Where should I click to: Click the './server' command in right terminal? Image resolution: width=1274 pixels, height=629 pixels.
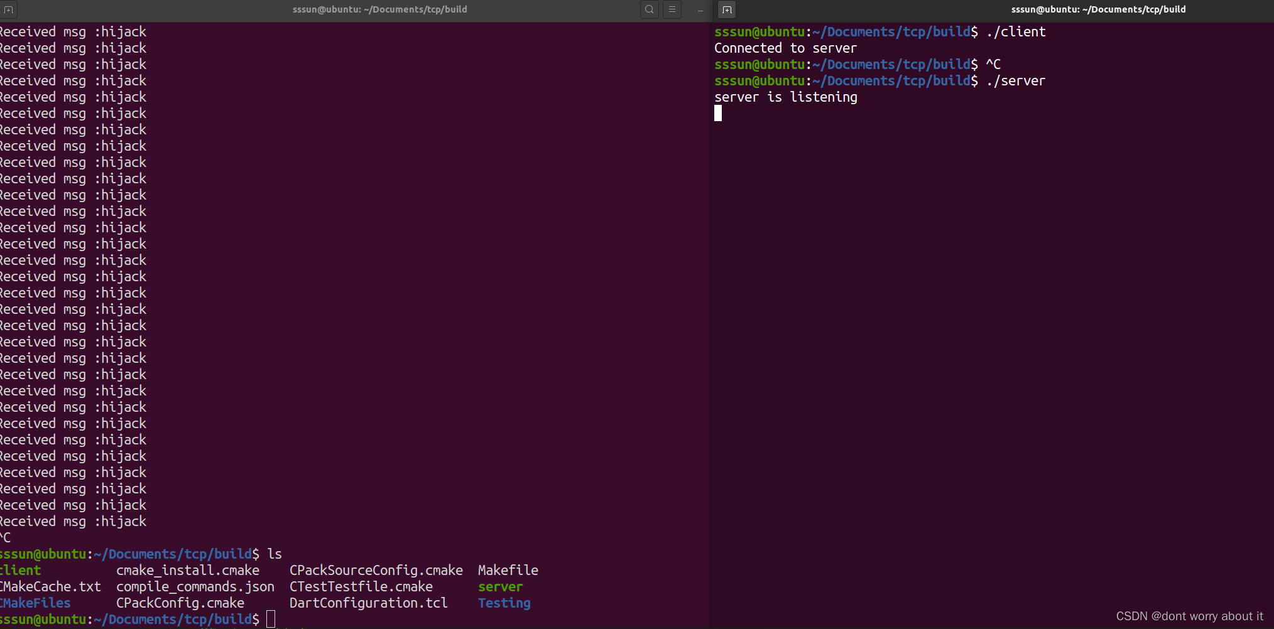pos(1016,80)
